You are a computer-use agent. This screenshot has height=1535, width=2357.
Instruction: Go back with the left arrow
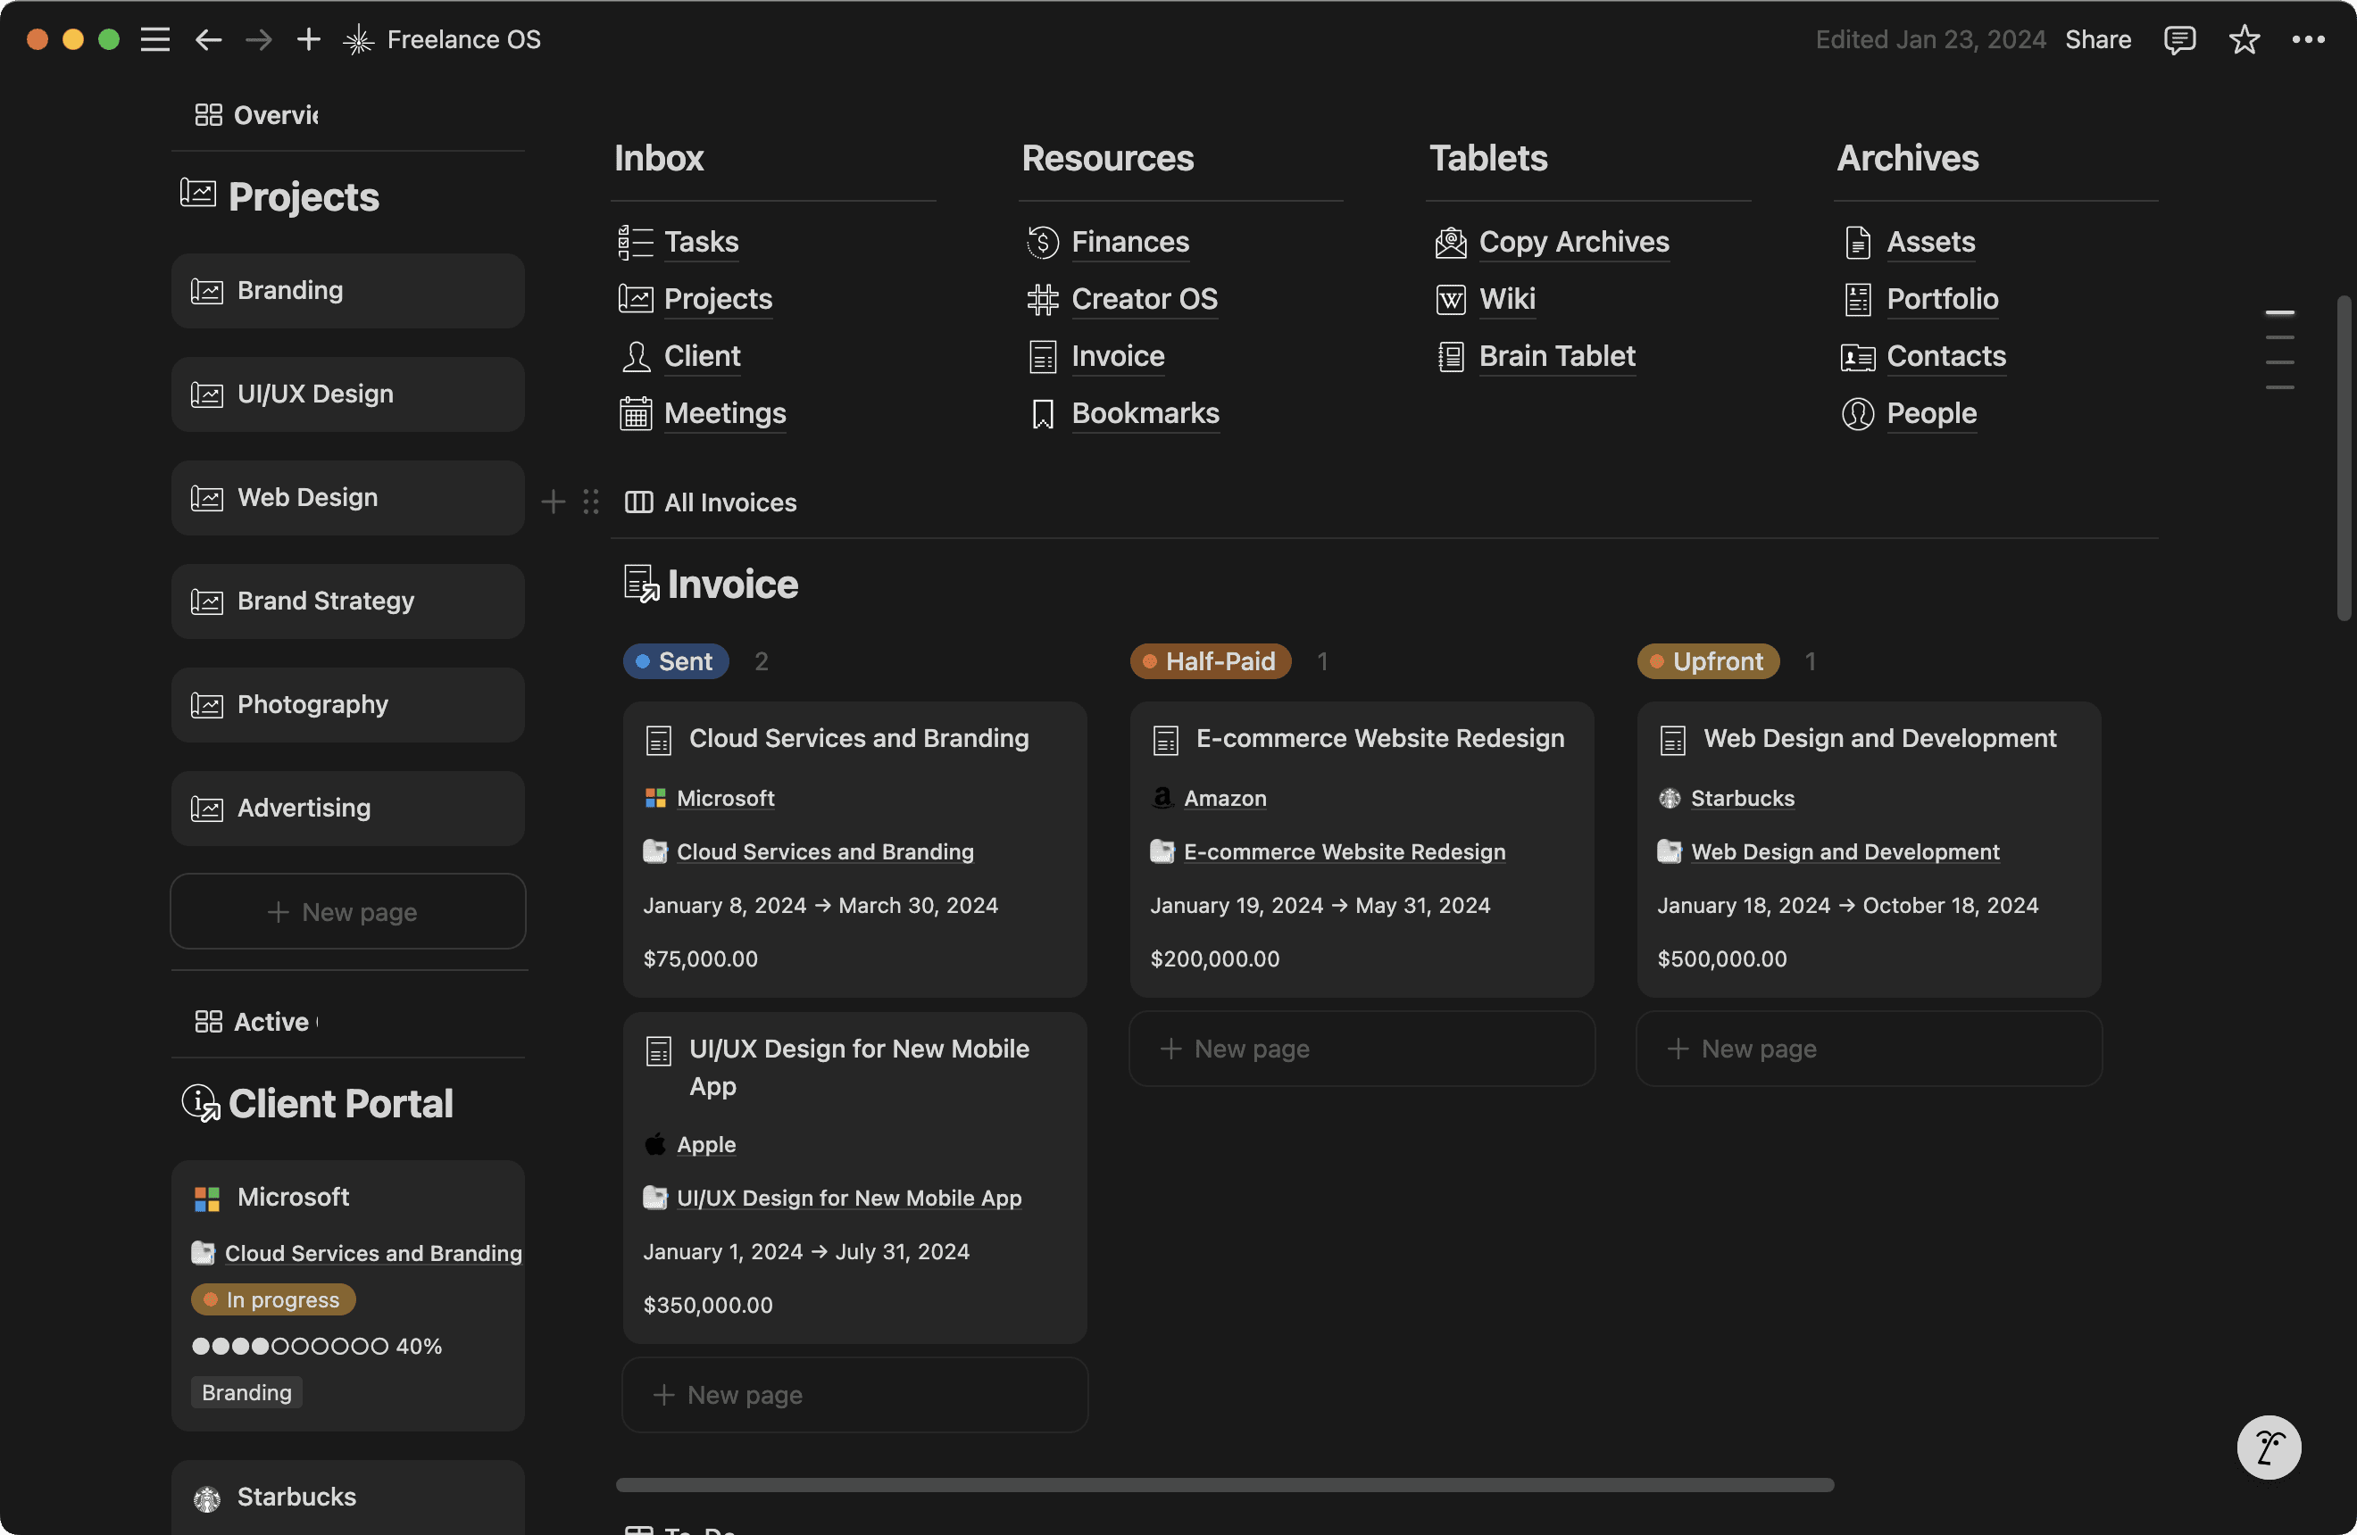pyautogui.click(x=208, y=39)
